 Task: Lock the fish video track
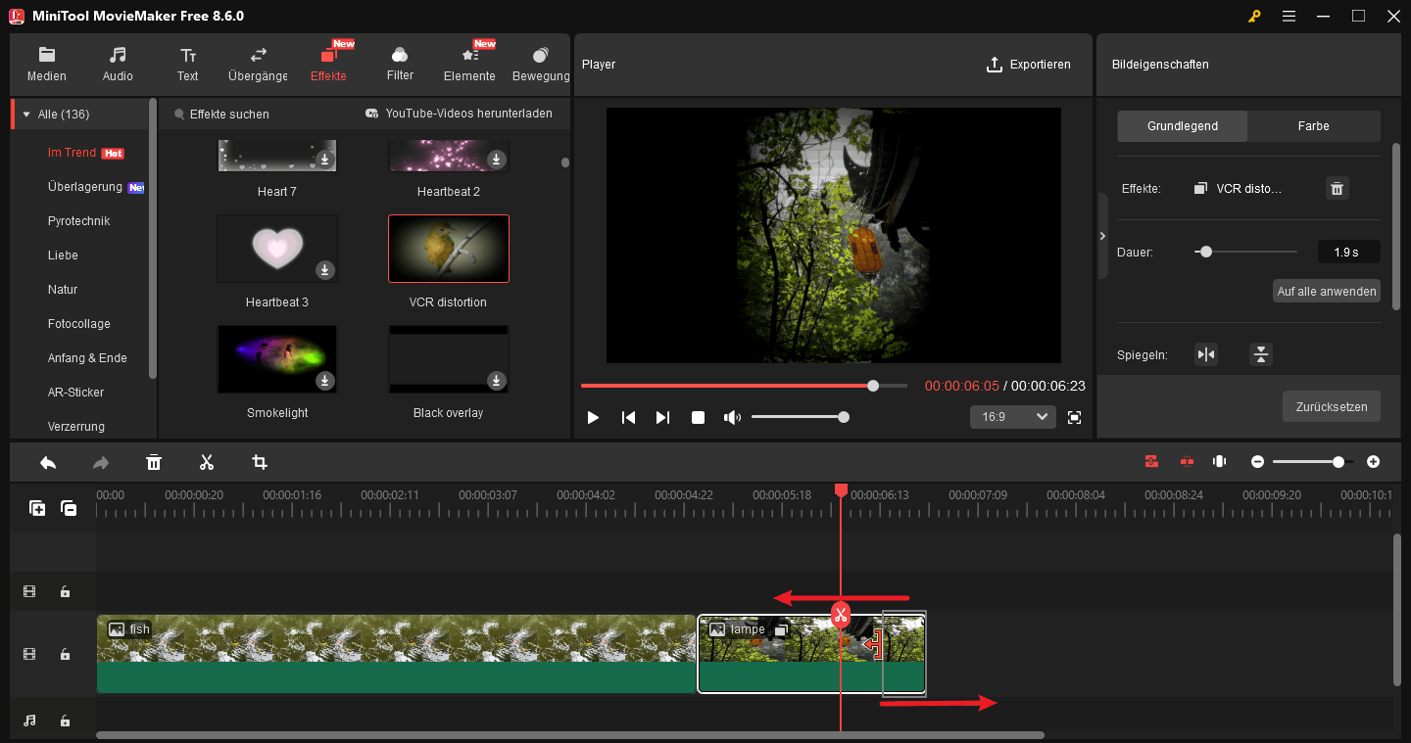65,654
